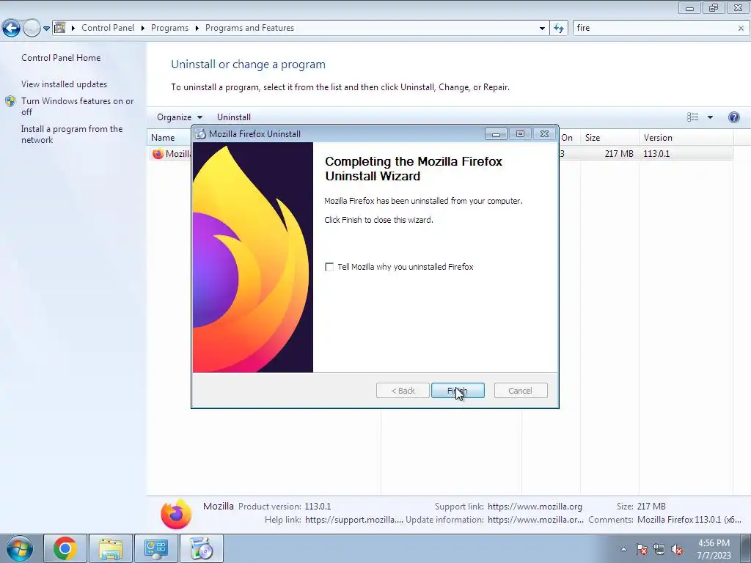Select the 113.0.1 version cell

pyautogui.click(x=656, y=154)
